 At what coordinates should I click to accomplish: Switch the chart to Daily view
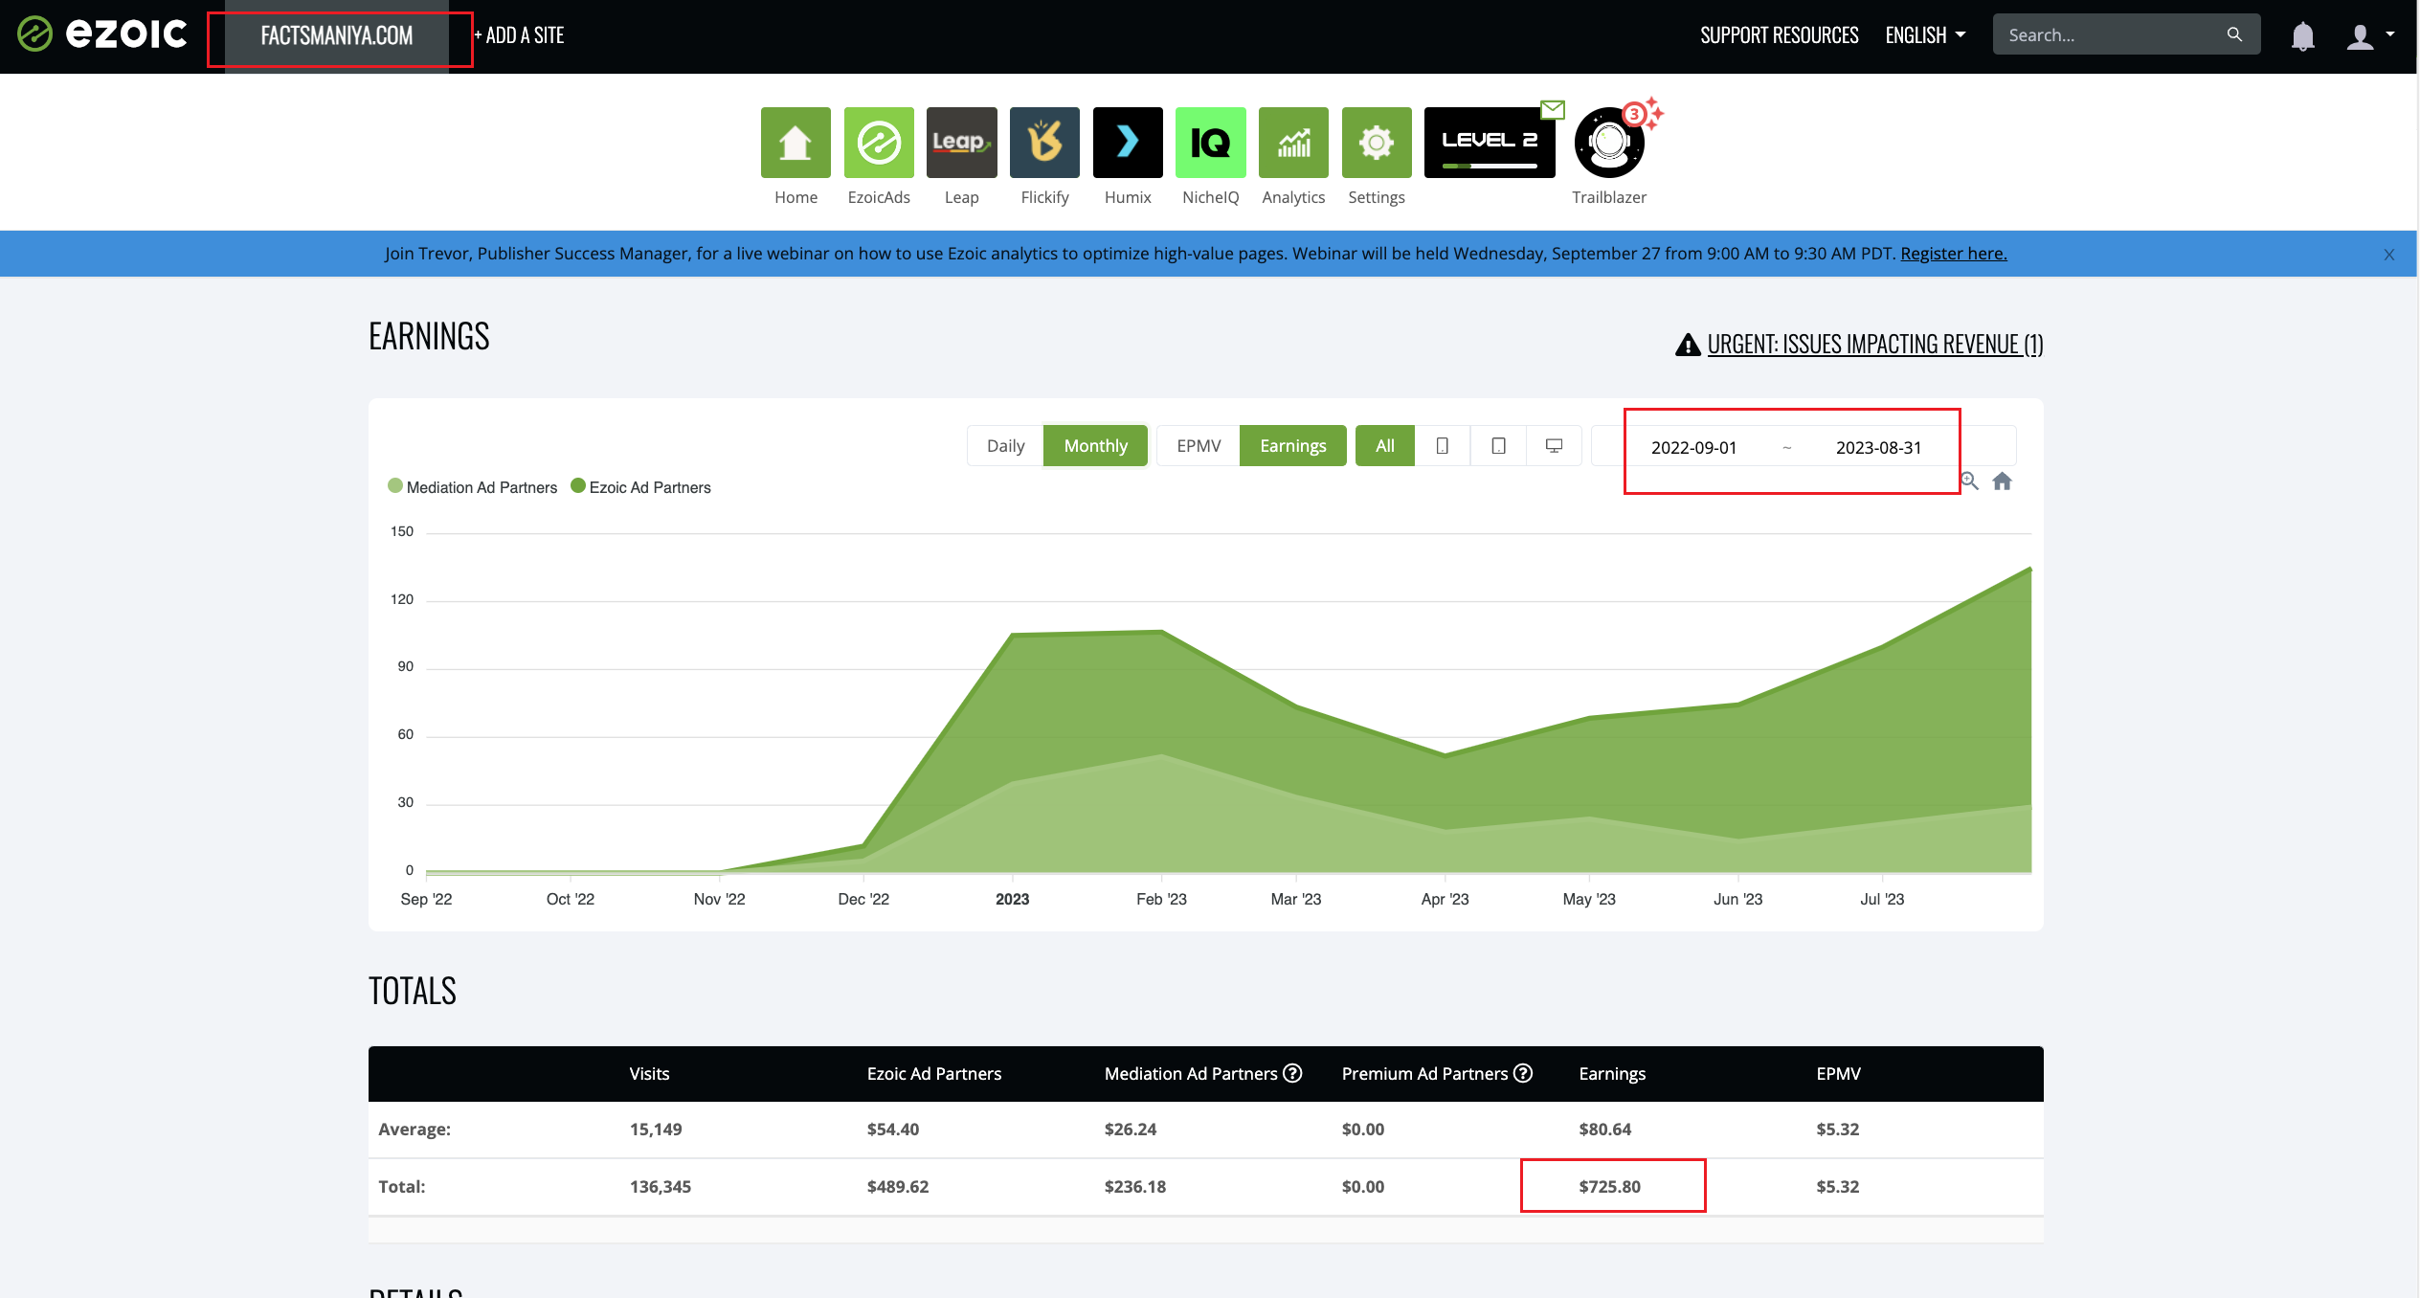[1005, 446]
